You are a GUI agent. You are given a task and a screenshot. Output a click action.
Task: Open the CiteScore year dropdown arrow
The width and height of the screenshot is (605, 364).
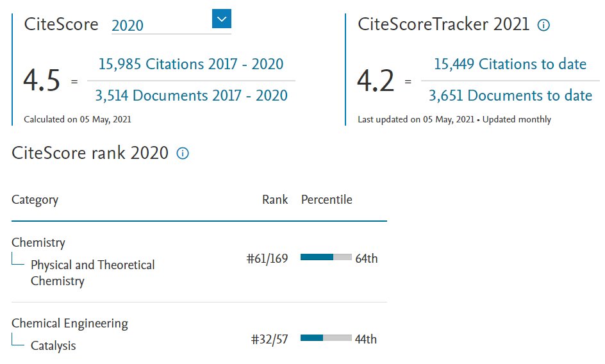(222, 19)
